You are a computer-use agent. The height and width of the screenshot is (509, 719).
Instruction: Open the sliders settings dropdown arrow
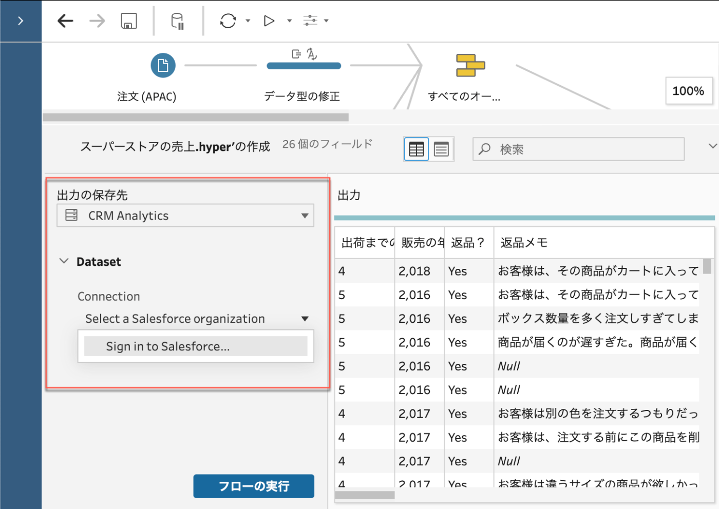click(326, 21)
